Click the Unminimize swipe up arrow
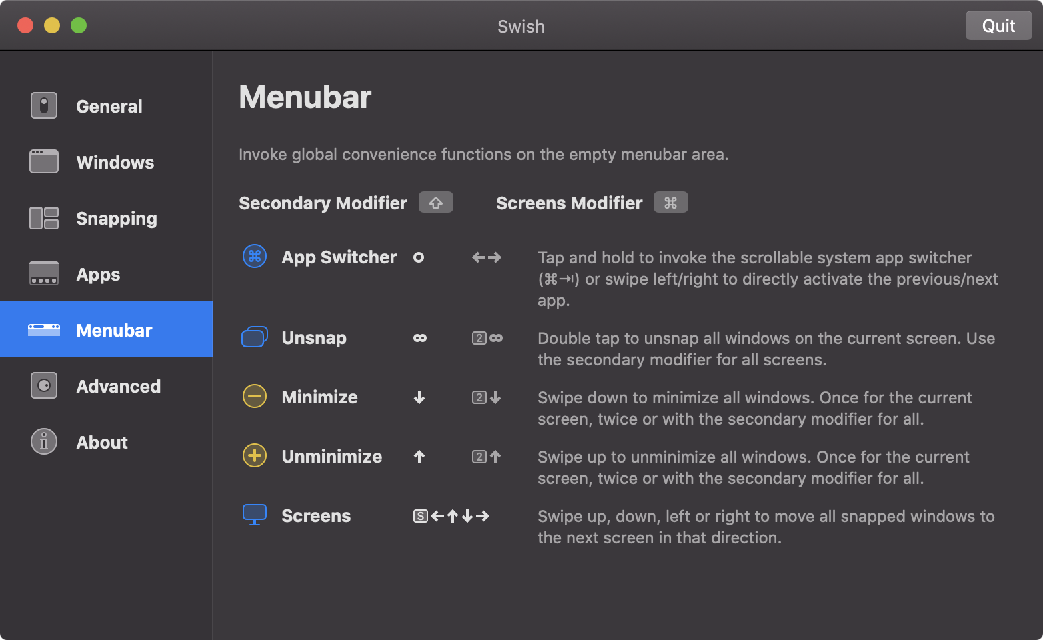The width and height of the screenshot is (1043, 640). click(x=419, y=457)
